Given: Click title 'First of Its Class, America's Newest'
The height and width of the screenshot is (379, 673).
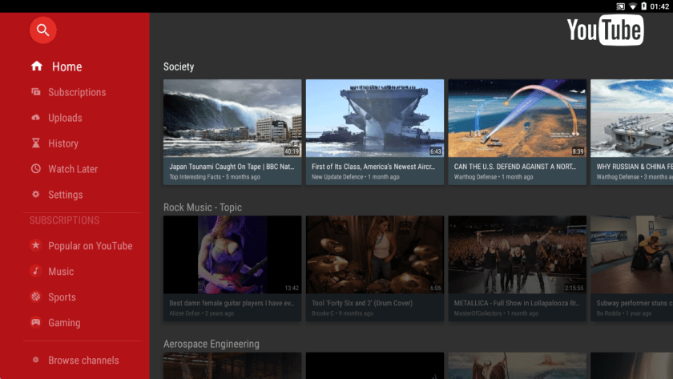Looking at the screenshot, I should tap(373, 167).
